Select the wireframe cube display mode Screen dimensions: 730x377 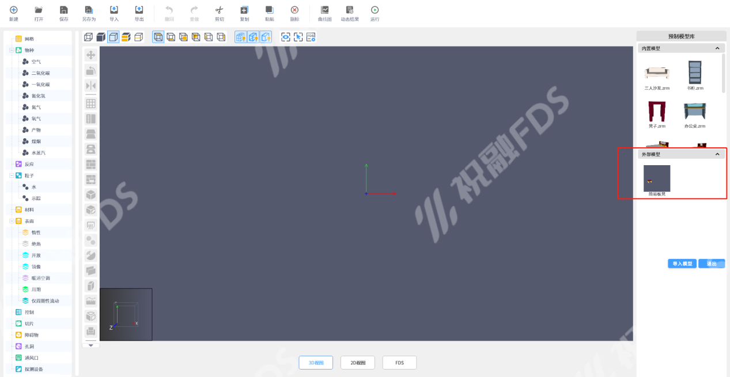click(88, 37)
